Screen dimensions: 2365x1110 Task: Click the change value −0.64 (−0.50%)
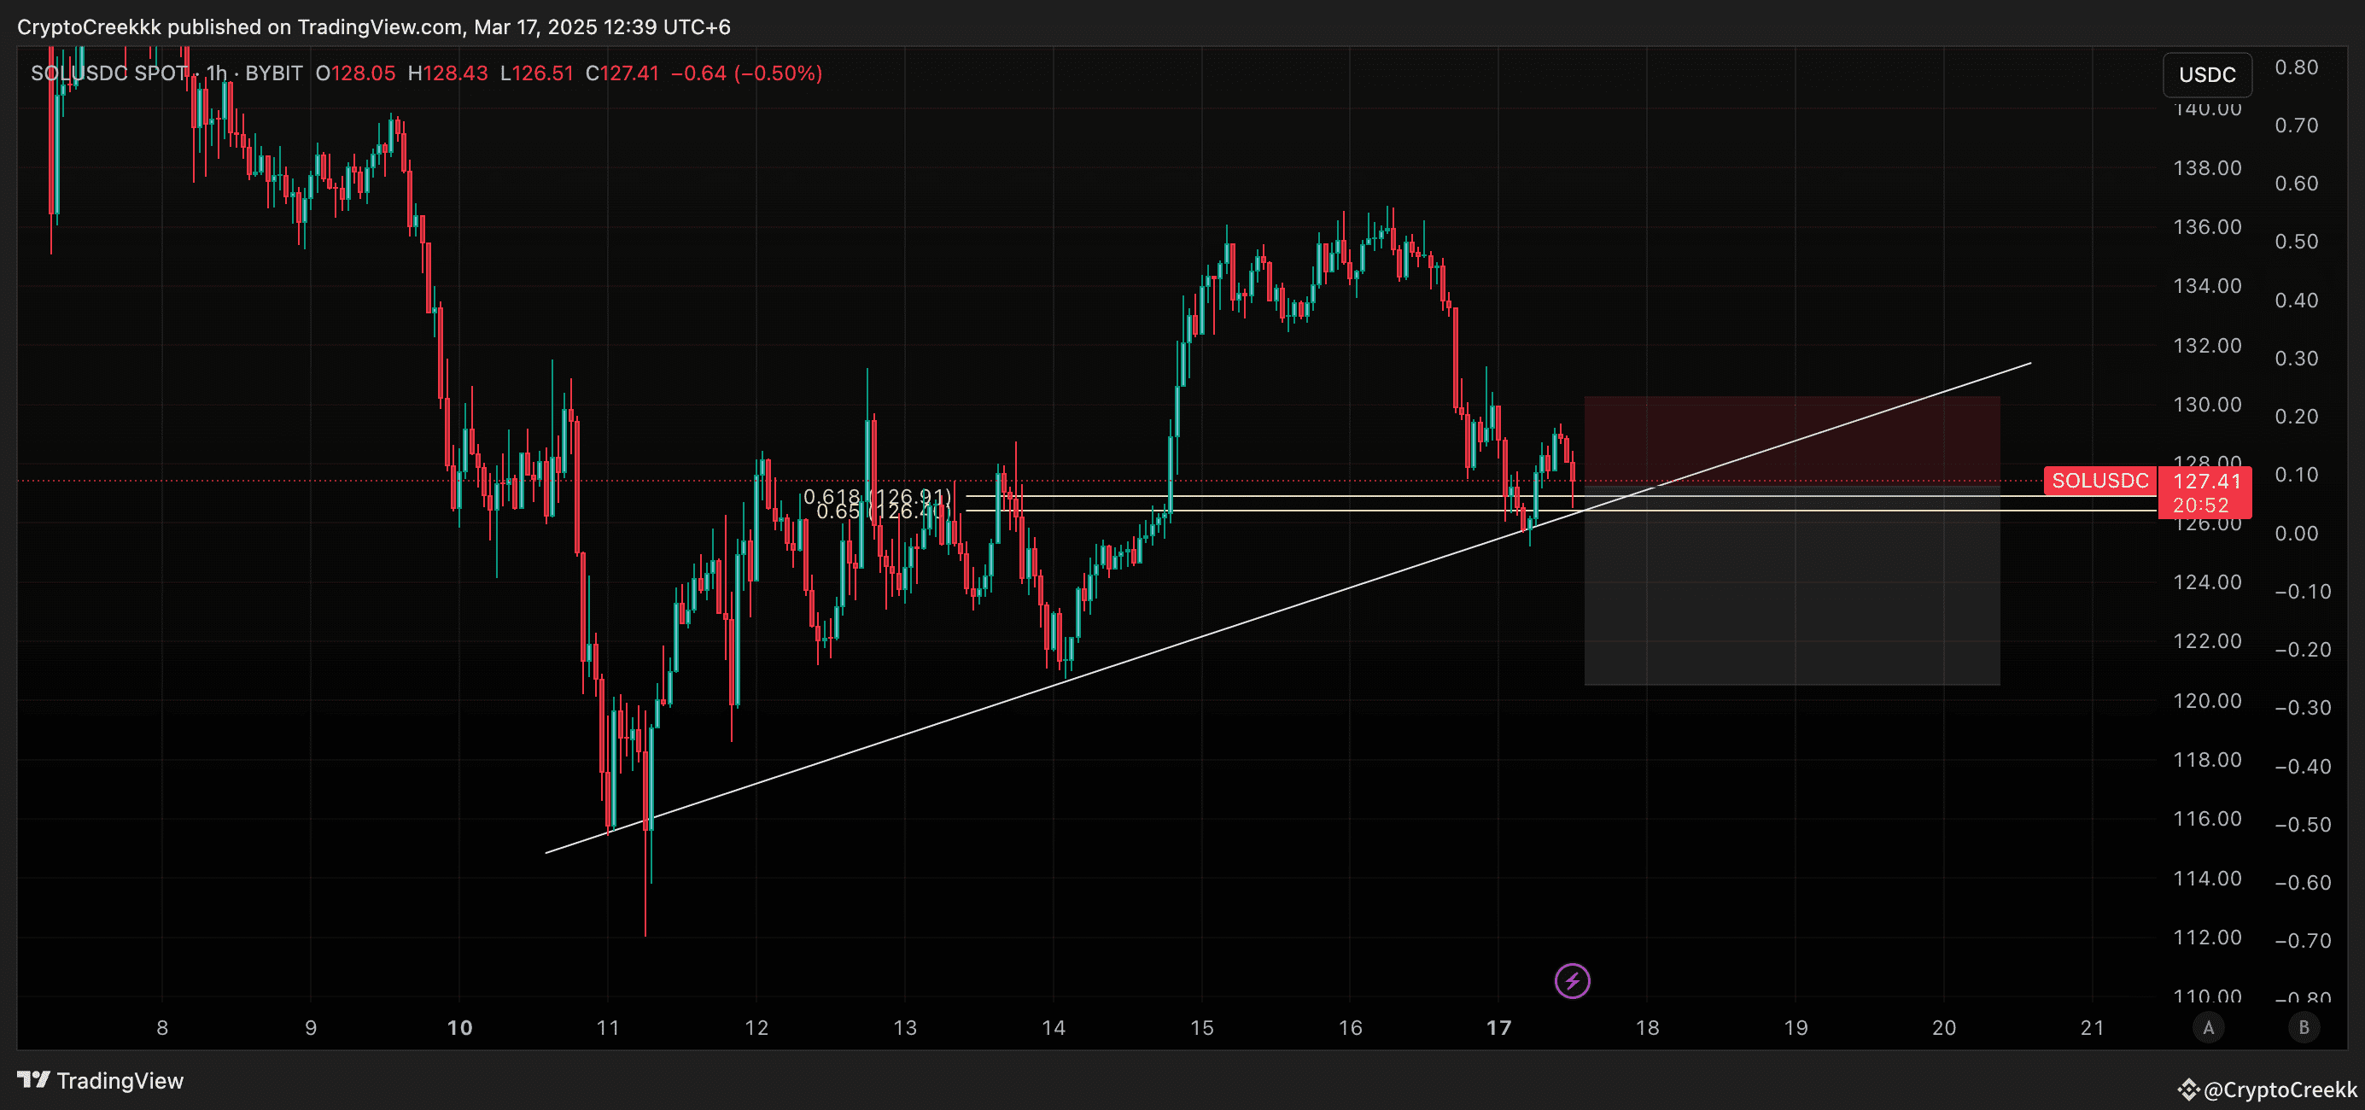coord(746,73)
